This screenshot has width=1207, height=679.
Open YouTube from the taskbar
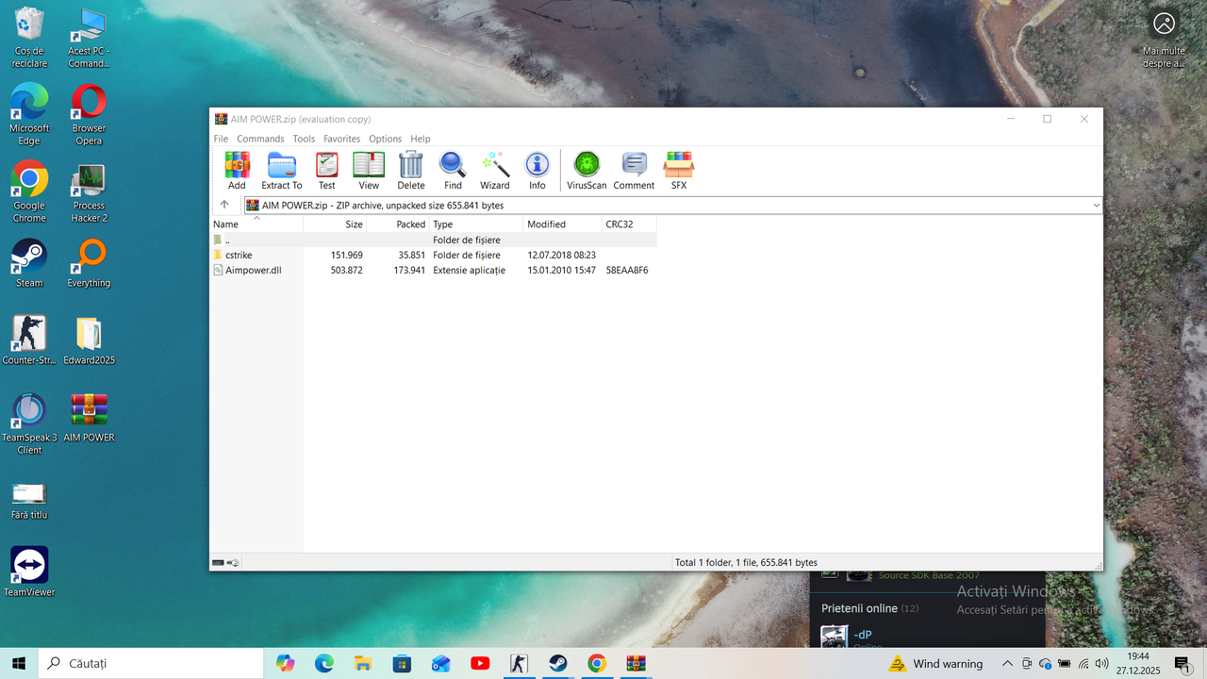pyautogui.click(x=480, y=663)
